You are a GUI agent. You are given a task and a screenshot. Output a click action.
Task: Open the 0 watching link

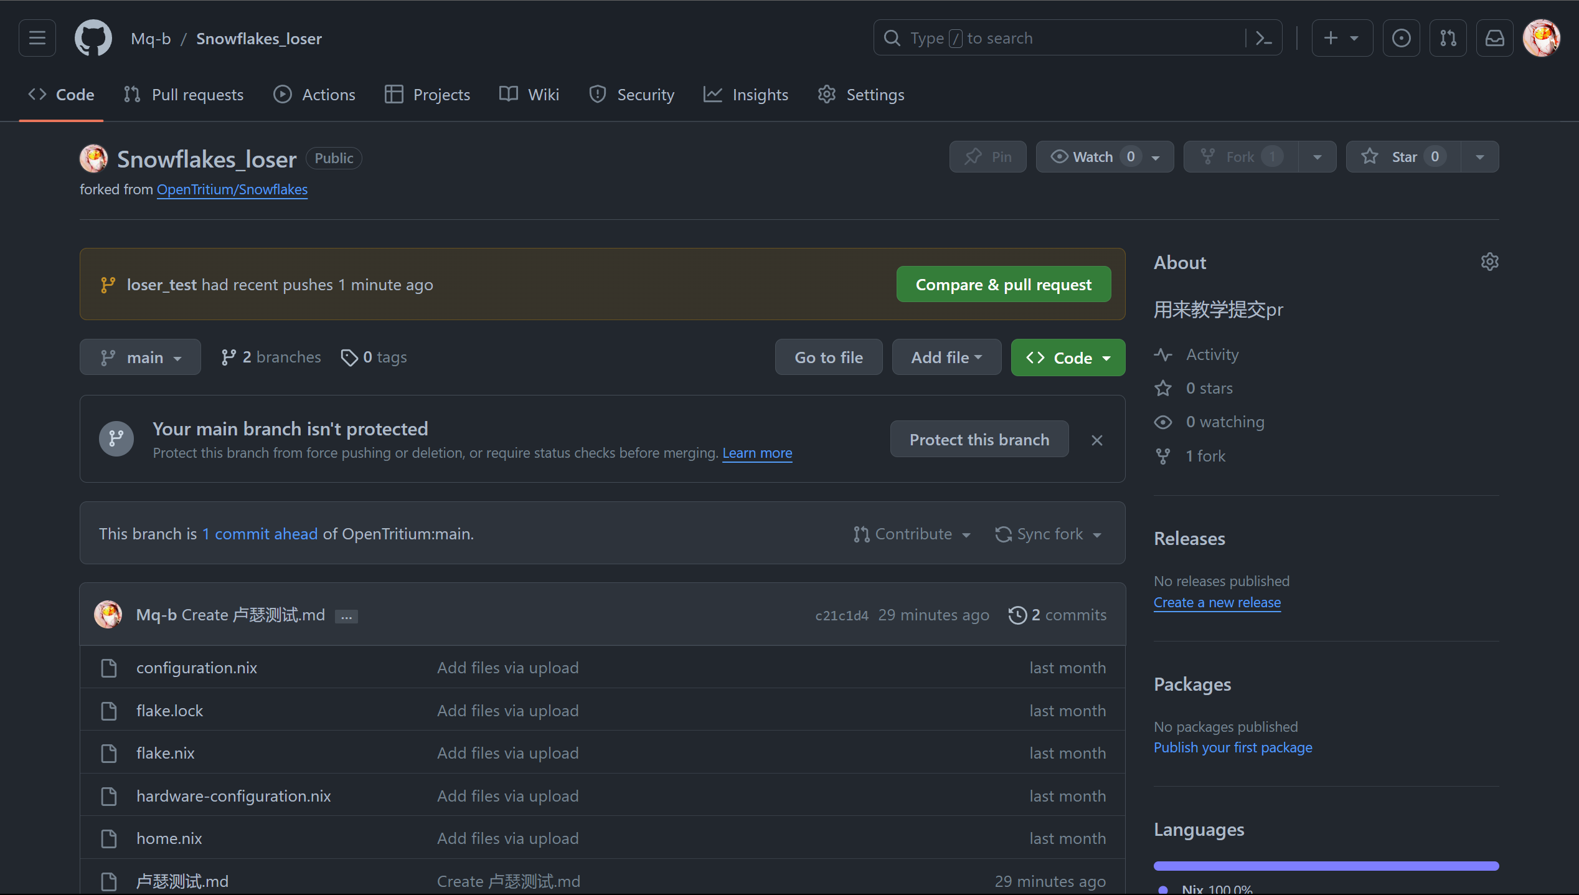(1209, 422)
